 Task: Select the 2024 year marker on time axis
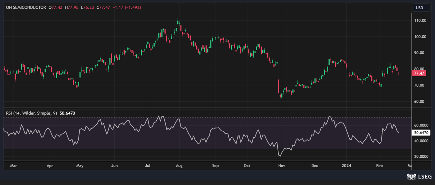(346, 166)
